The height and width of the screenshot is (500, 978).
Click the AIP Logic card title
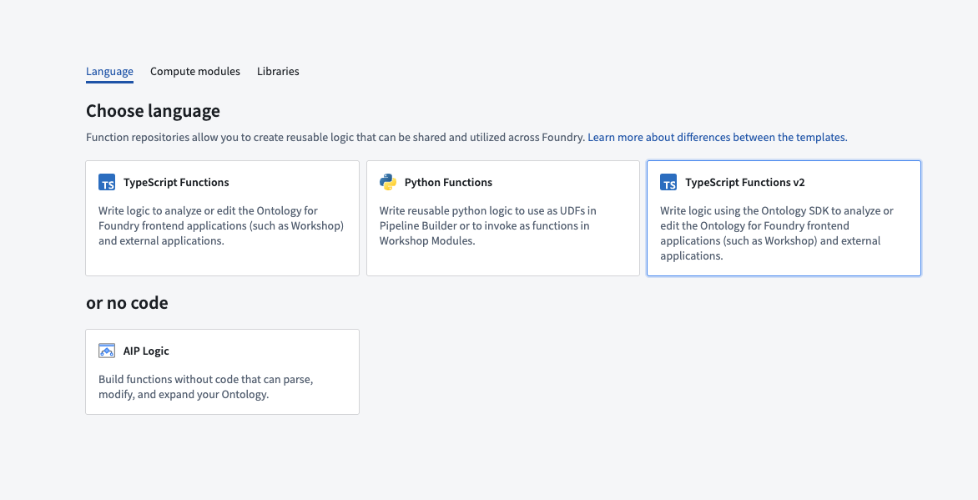(x=148, y=351)
